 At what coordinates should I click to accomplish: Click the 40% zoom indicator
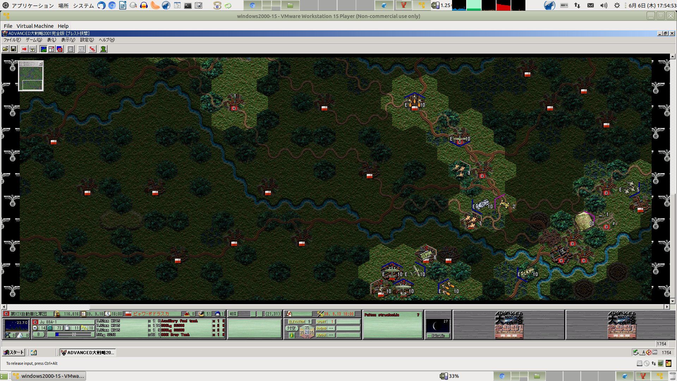coord(233,314)
